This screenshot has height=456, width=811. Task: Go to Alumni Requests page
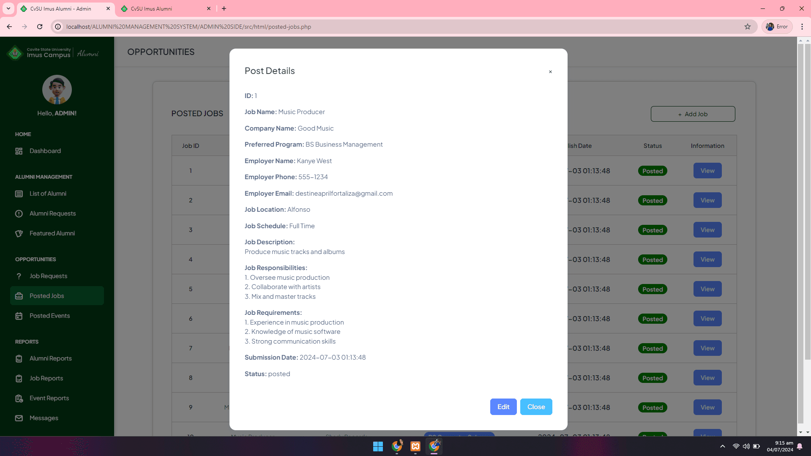click(53, 213)
